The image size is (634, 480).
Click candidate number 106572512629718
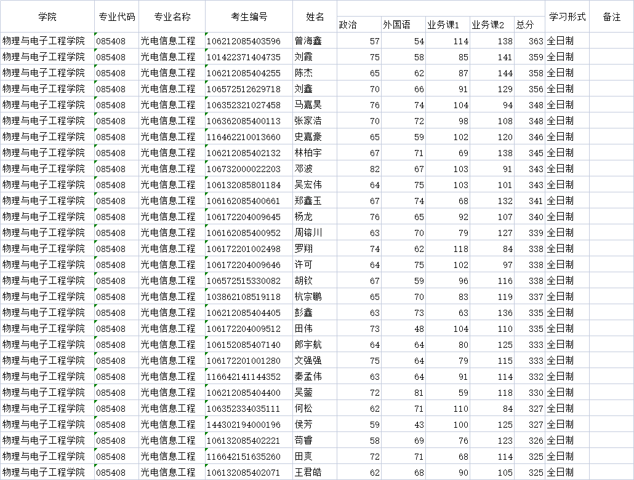[x=249, y=89]
